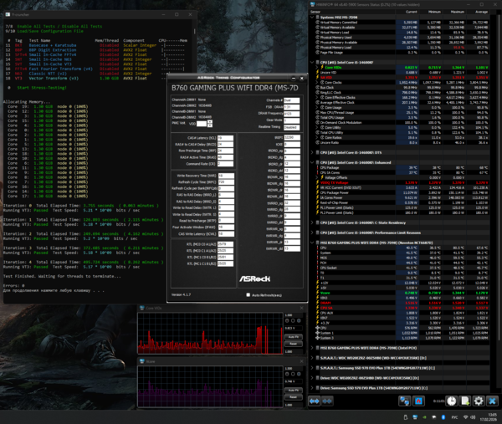Open the network Wi-Fi tray icon
The image size is (502, 424).
466,417
